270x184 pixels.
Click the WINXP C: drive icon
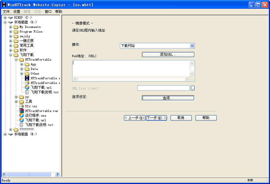(x=10, y=17)
